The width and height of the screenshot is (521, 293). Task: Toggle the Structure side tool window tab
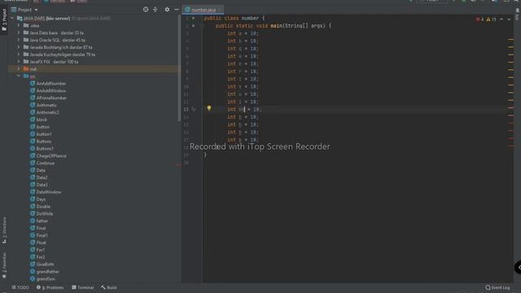[x=4, y=230]
